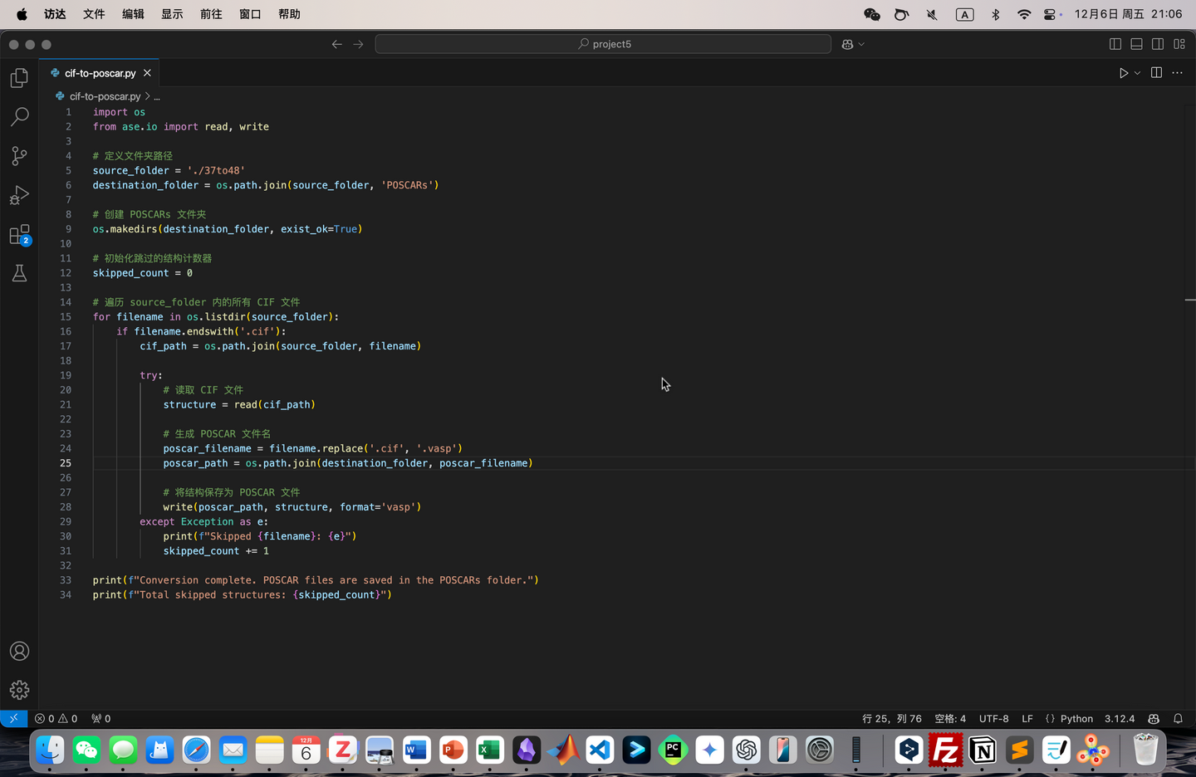Customize the editor layout from the title bar

1179,44
